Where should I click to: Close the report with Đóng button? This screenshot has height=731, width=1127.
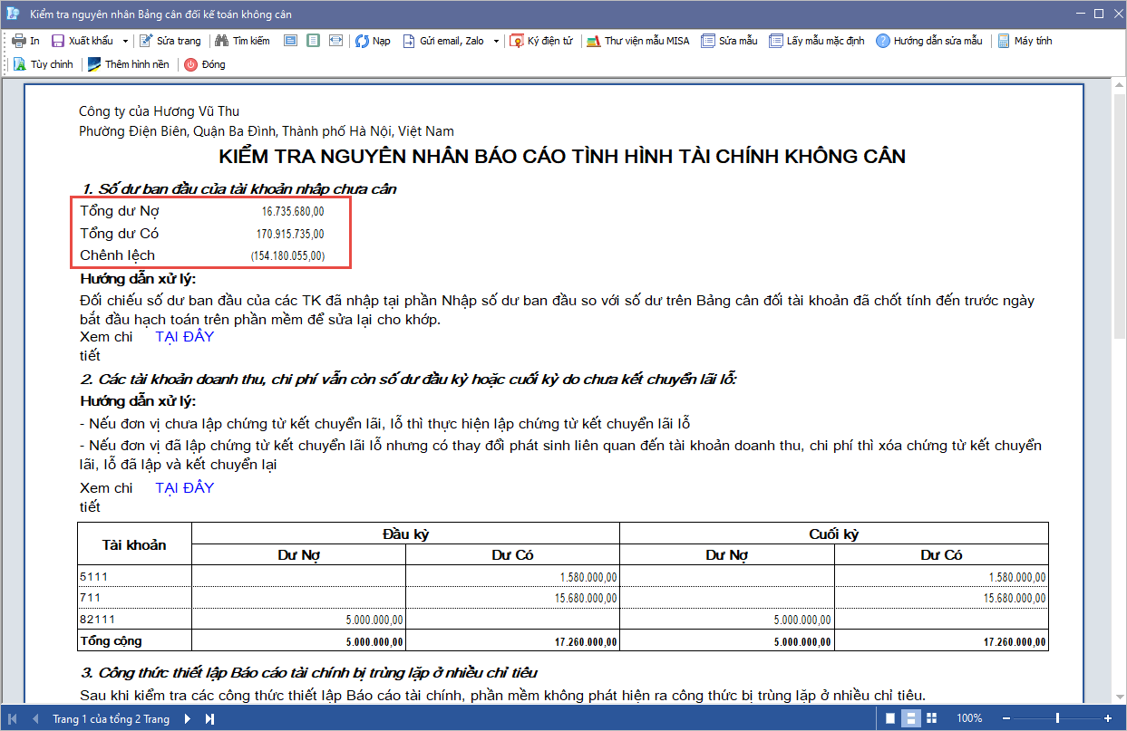click(x=191, y=64)
